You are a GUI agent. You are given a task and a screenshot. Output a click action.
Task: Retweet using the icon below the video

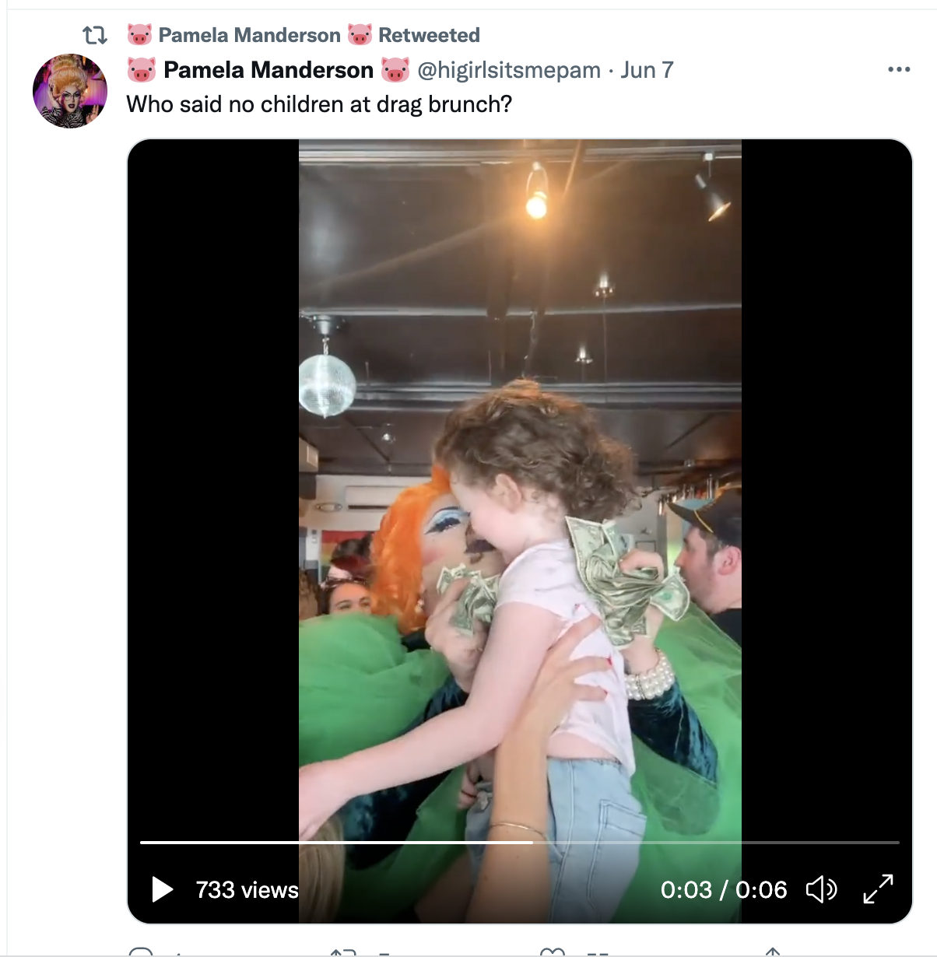342,952
